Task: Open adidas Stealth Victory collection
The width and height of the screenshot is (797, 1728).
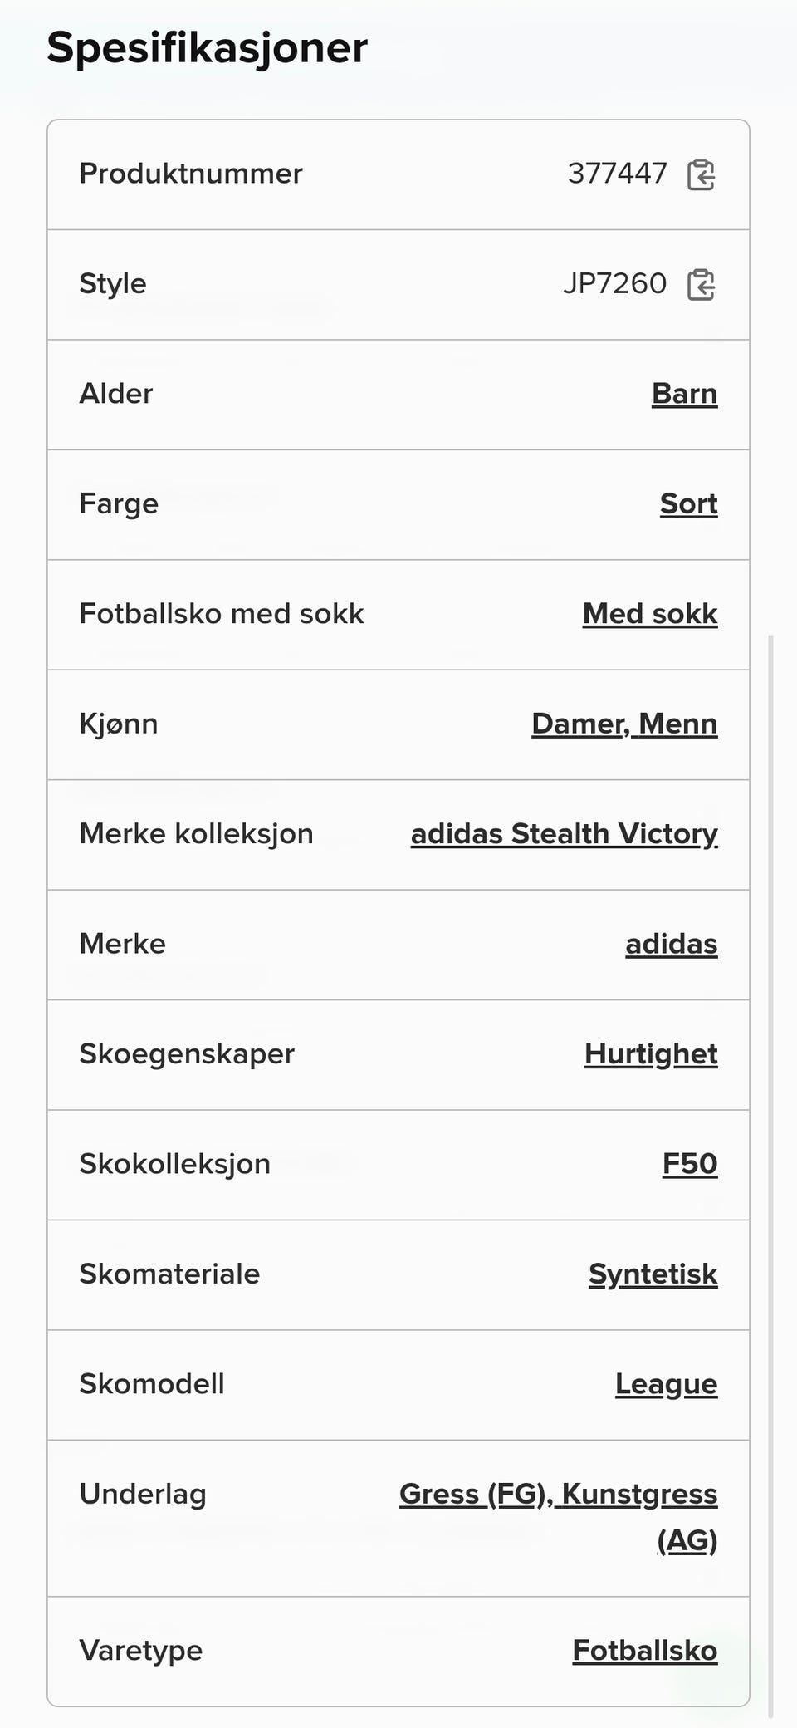Action: [x=564, y=833]
